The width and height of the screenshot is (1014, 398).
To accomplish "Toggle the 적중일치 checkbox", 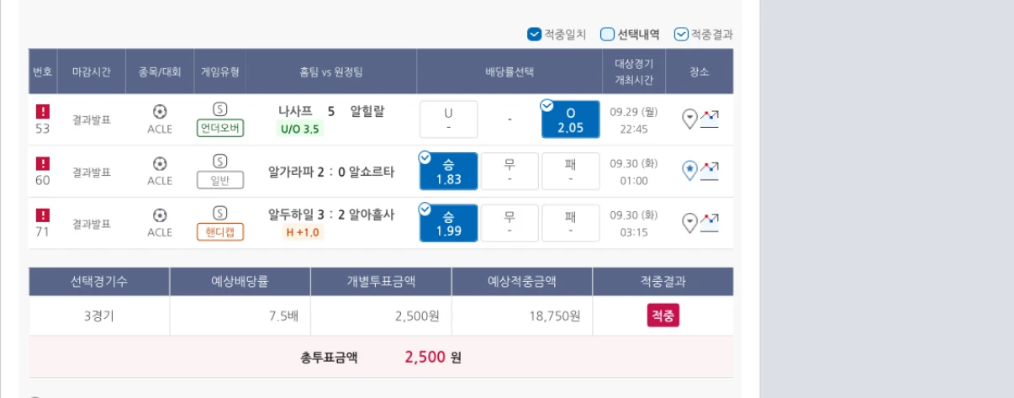I will point(533,34).
